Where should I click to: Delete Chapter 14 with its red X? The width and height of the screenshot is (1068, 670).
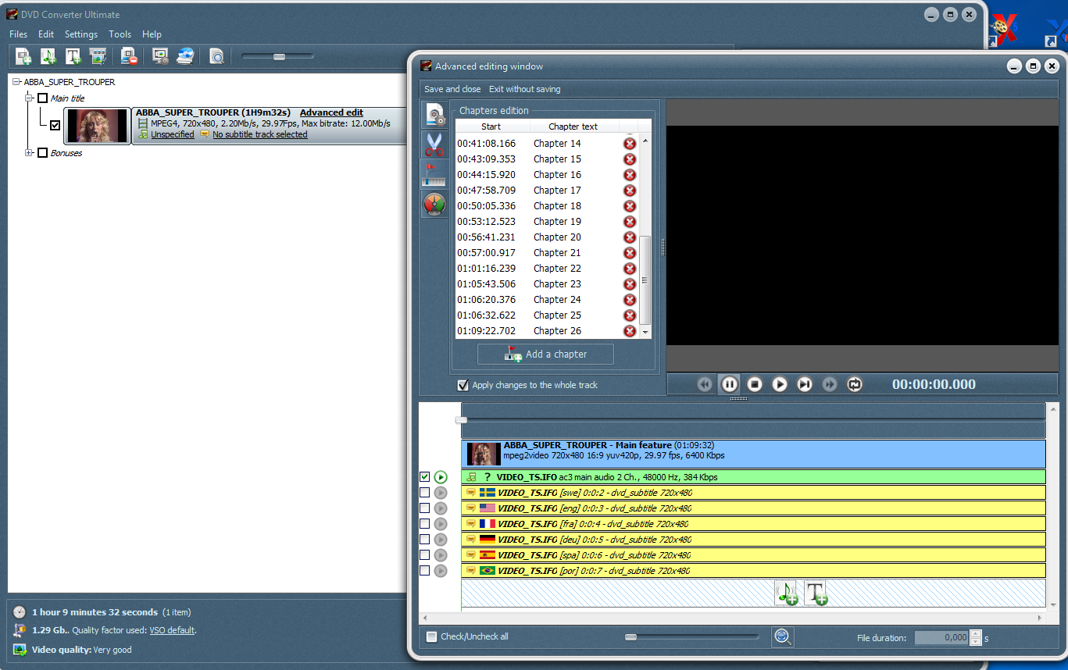(630, 144)
